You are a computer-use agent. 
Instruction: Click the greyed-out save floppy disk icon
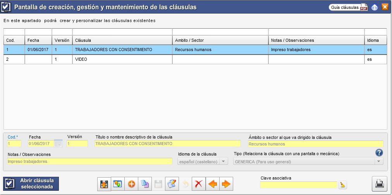pos(158,184)
